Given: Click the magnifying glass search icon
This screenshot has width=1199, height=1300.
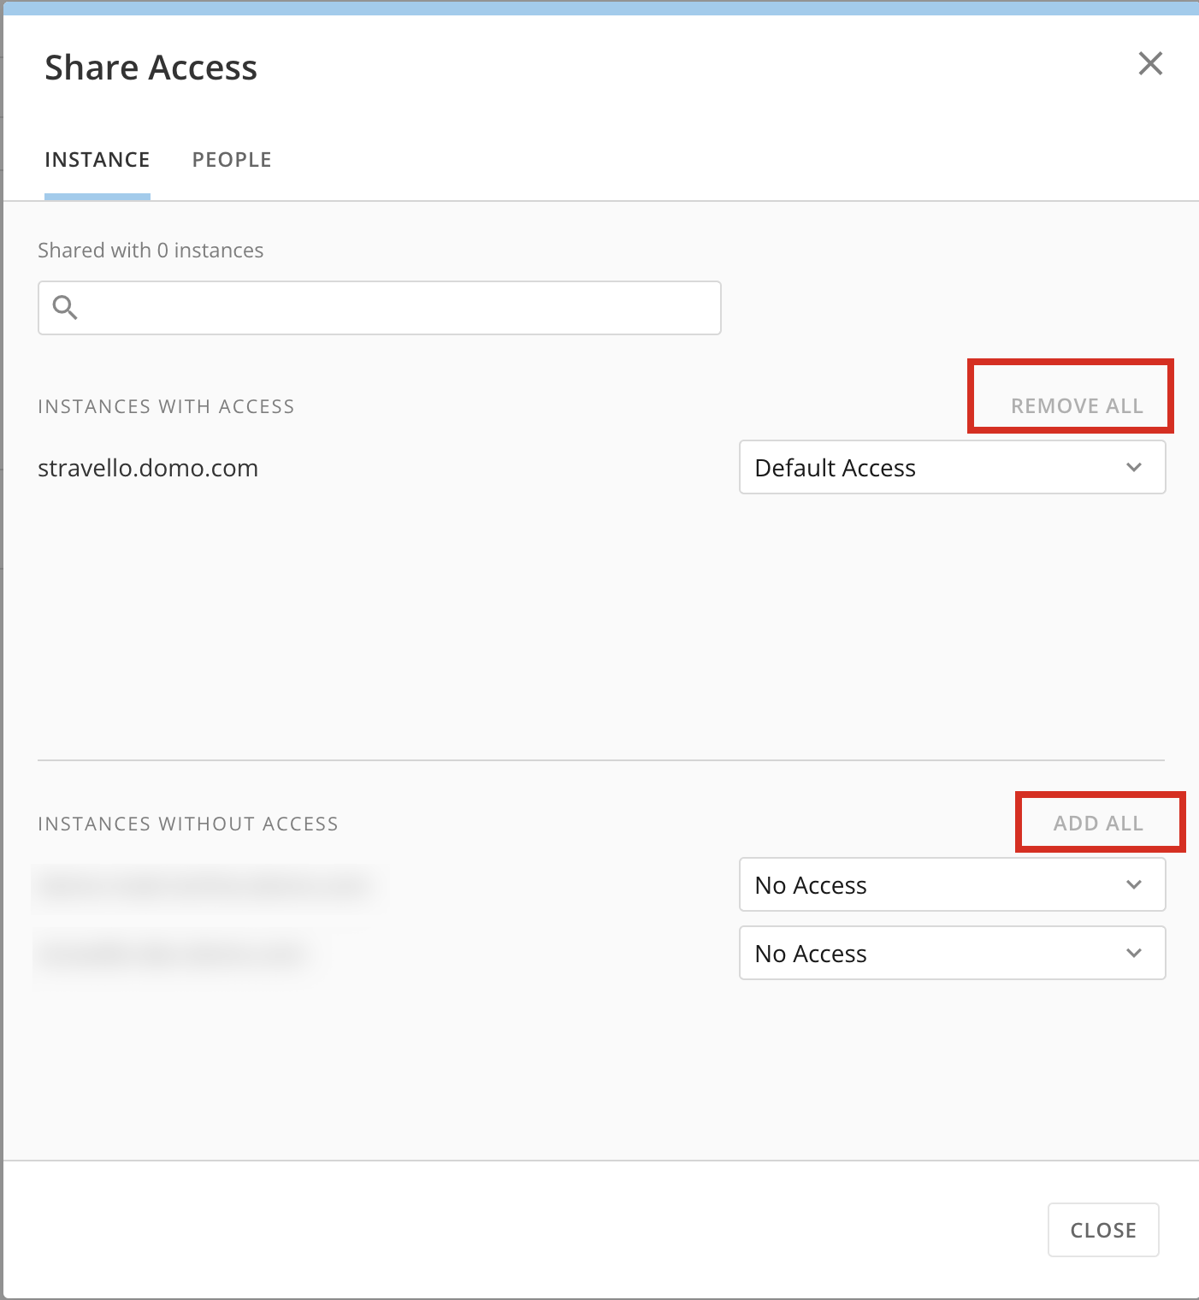Looking at the screenshot, I should 65,307.
